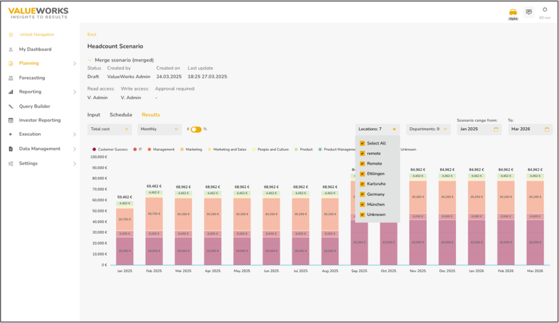Click the Query Builder sidebar icon
The image size is (559, 323).
tap(10, 106)
